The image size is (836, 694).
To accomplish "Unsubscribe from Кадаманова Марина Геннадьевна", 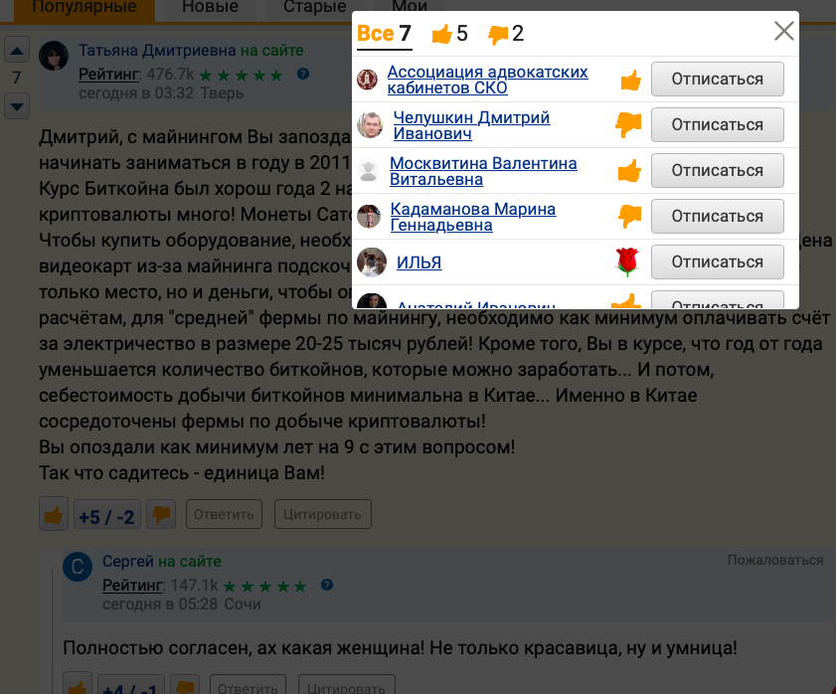I will pos(717,217).
